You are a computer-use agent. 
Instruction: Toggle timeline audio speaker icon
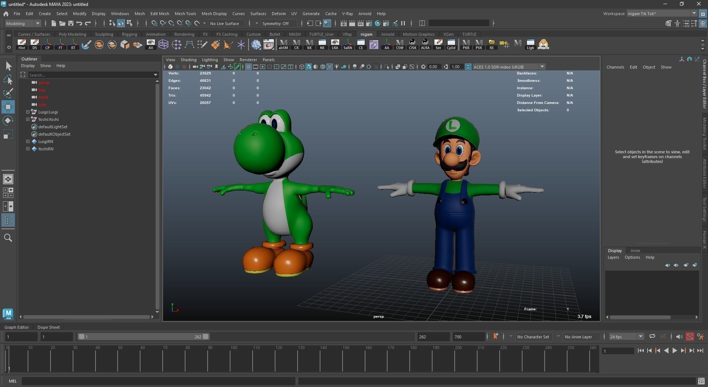click(679, 337)
